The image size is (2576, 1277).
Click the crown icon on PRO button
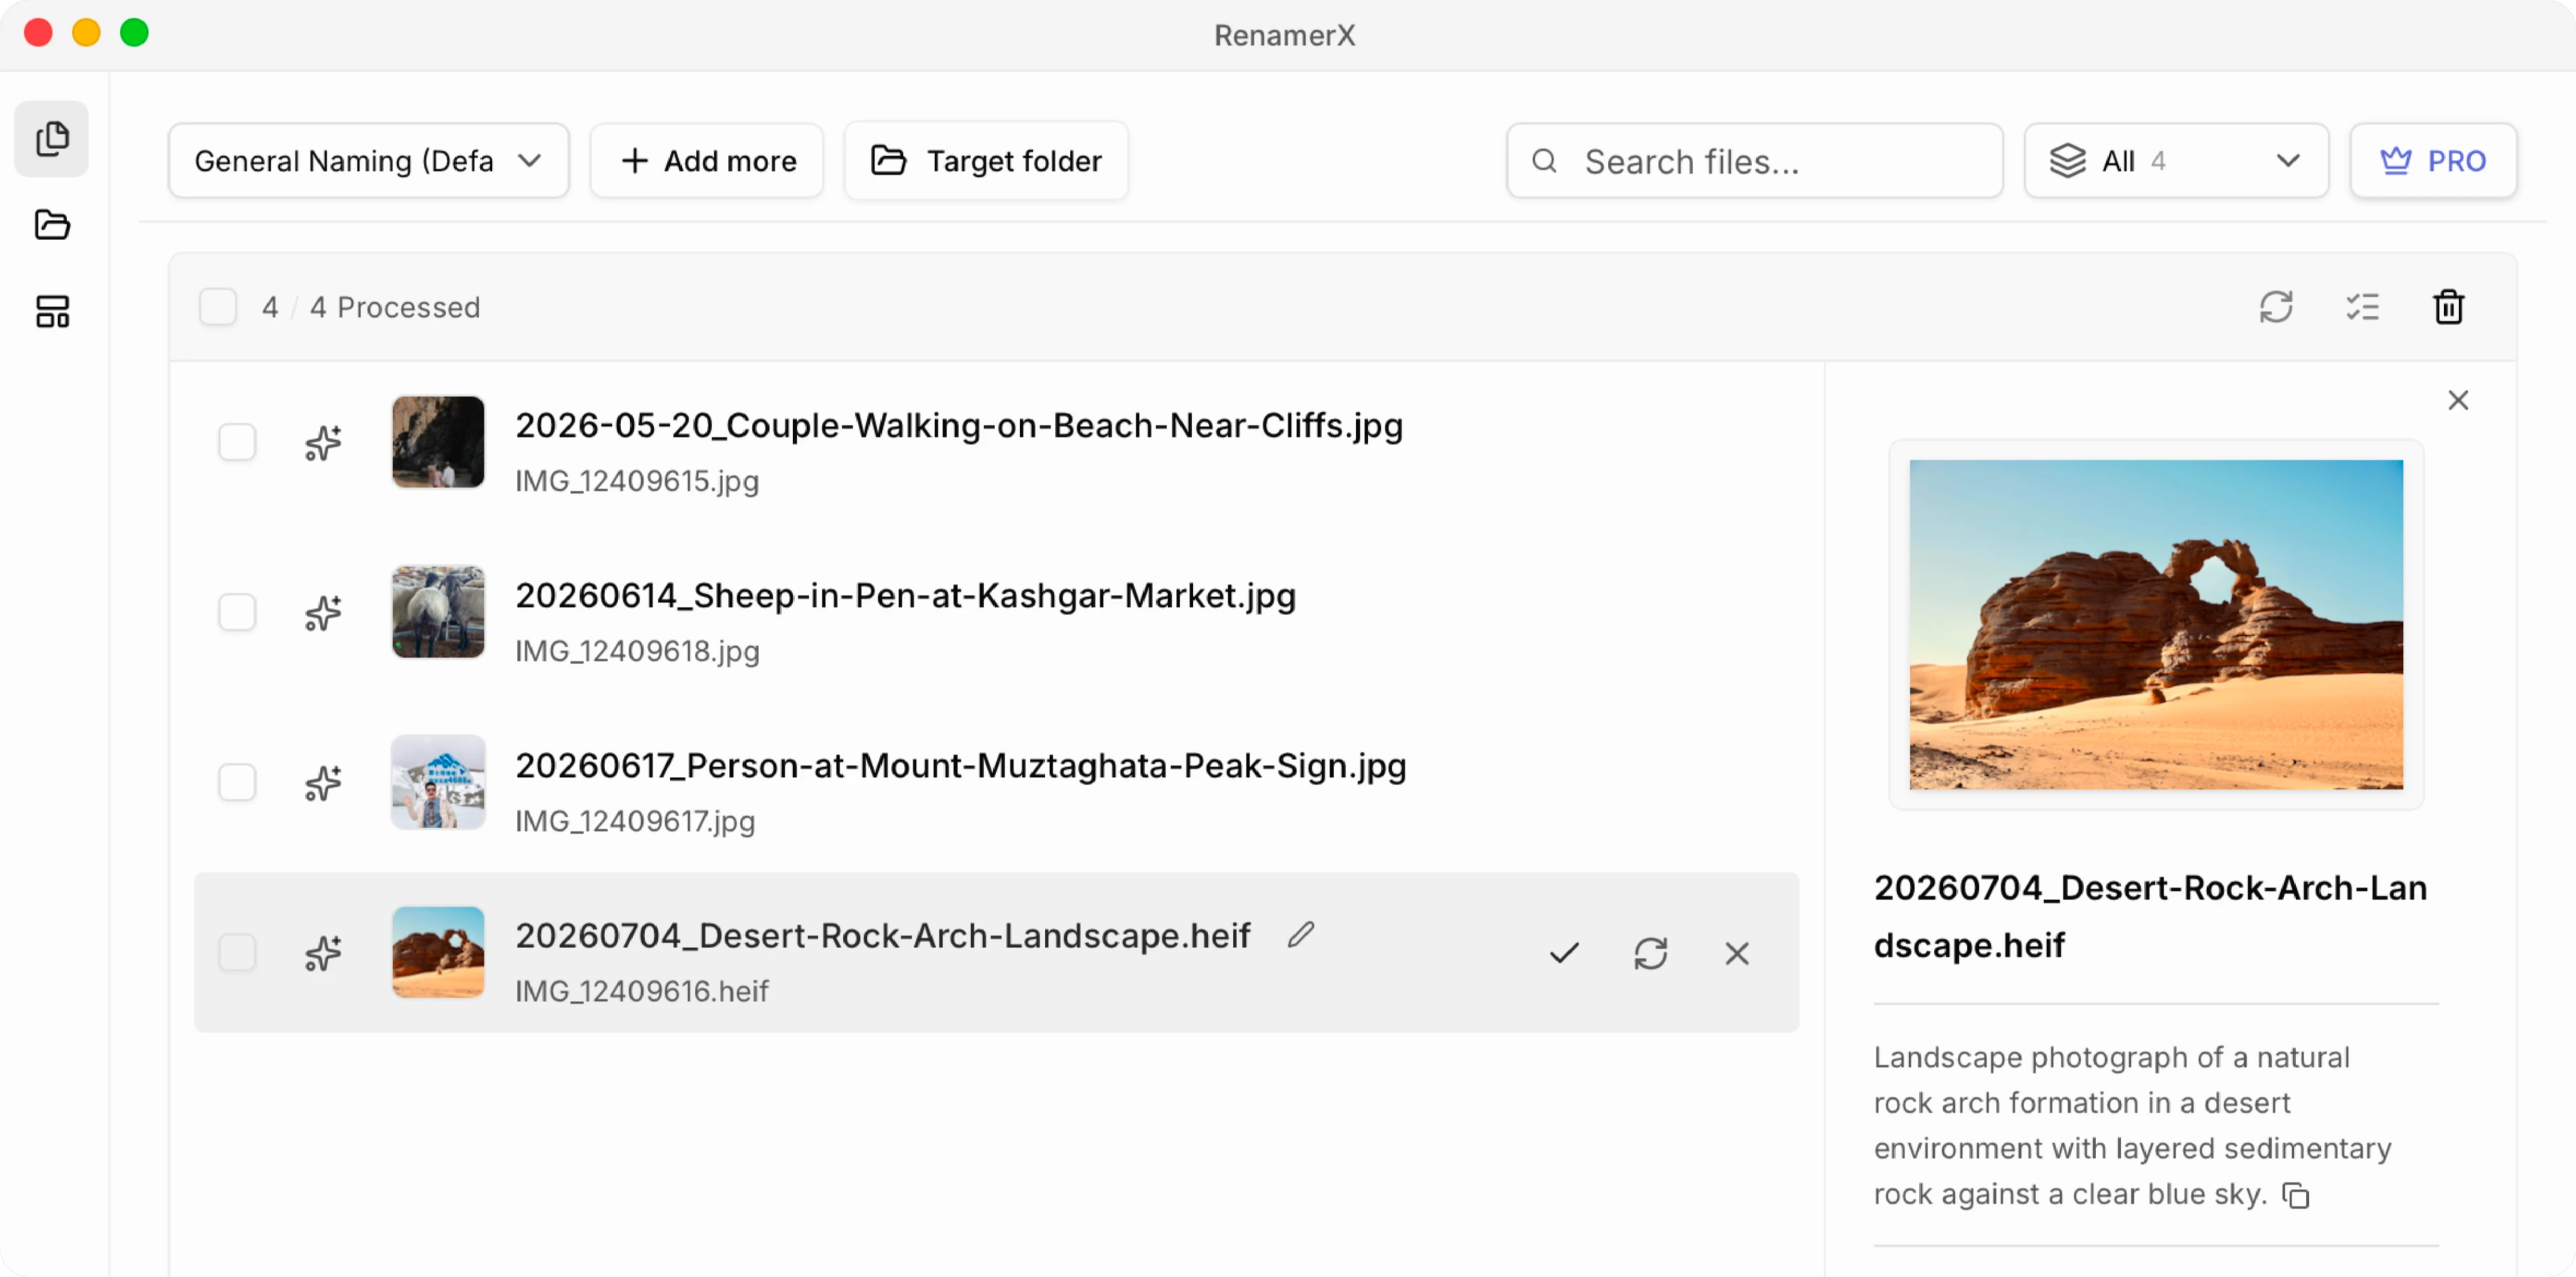(2395, 161)
